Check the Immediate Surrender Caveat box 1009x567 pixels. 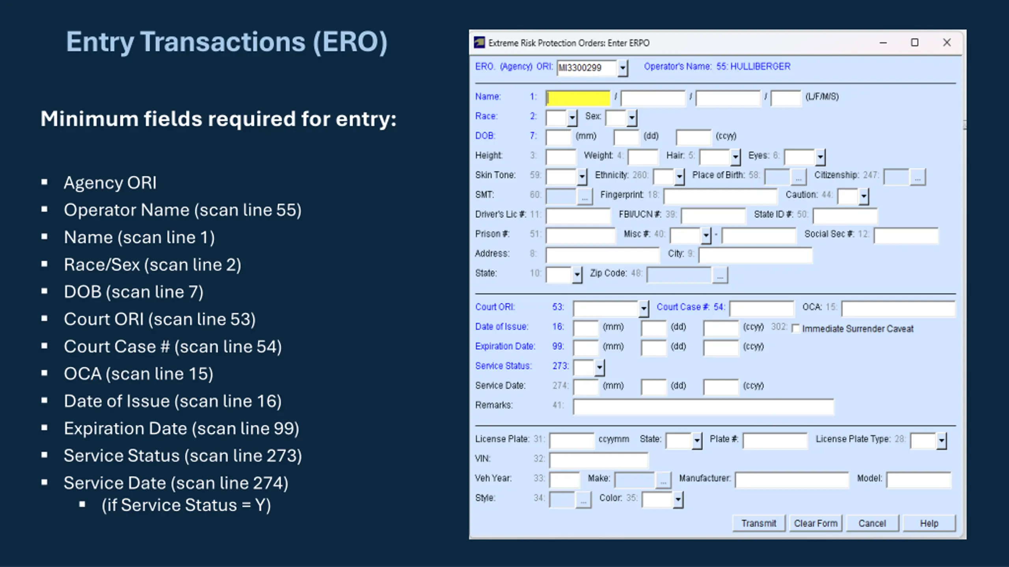[796, 329]
